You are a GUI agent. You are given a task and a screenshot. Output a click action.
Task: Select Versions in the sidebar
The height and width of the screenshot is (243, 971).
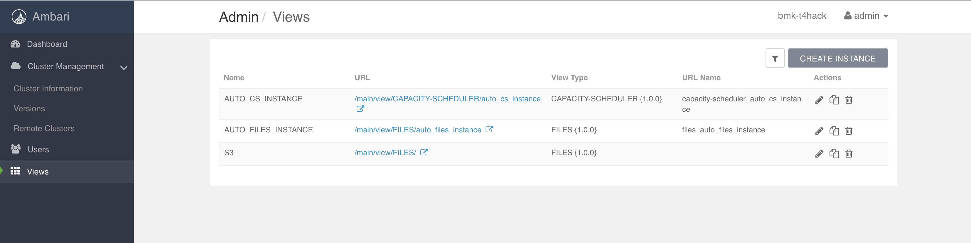pos(29,108)
